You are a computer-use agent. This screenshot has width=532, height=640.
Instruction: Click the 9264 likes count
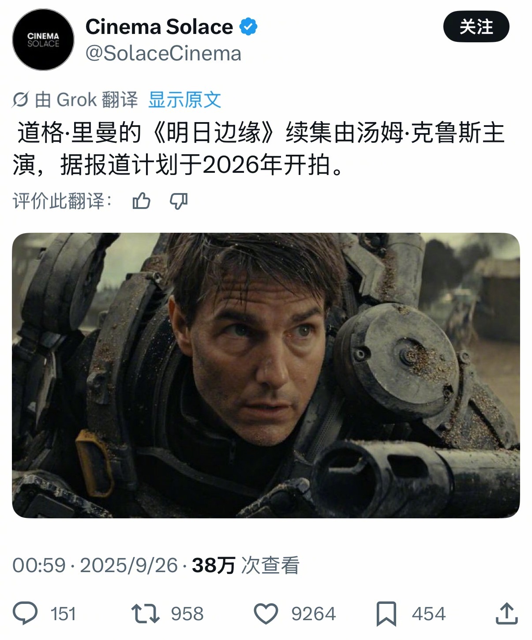(x=313, y=614)
